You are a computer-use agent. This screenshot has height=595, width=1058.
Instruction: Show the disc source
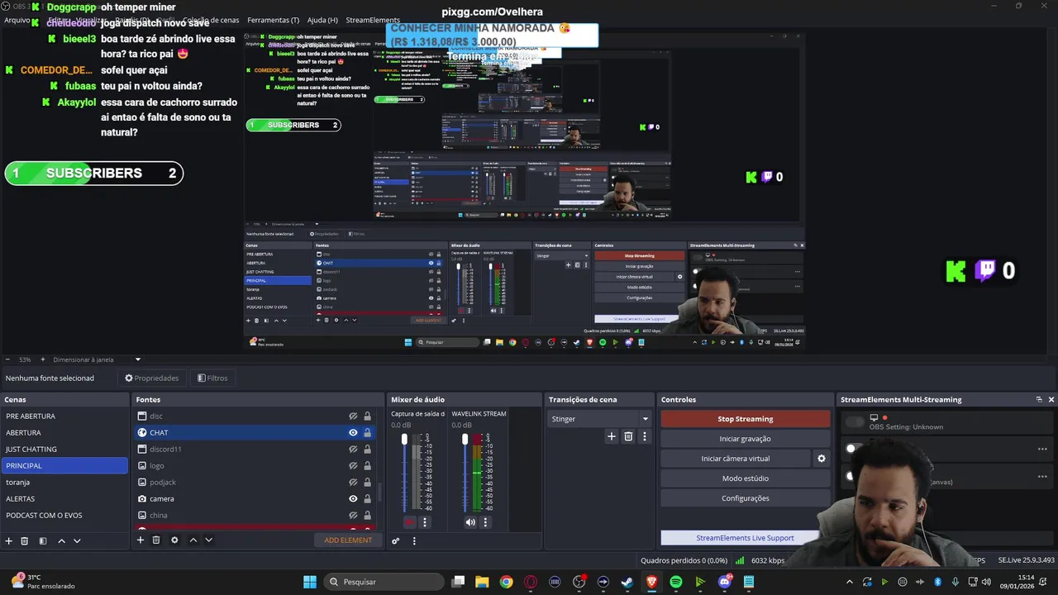click(353, 416)
